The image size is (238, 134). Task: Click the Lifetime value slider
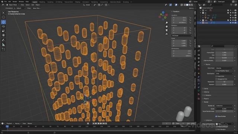[x=225, y=58]
